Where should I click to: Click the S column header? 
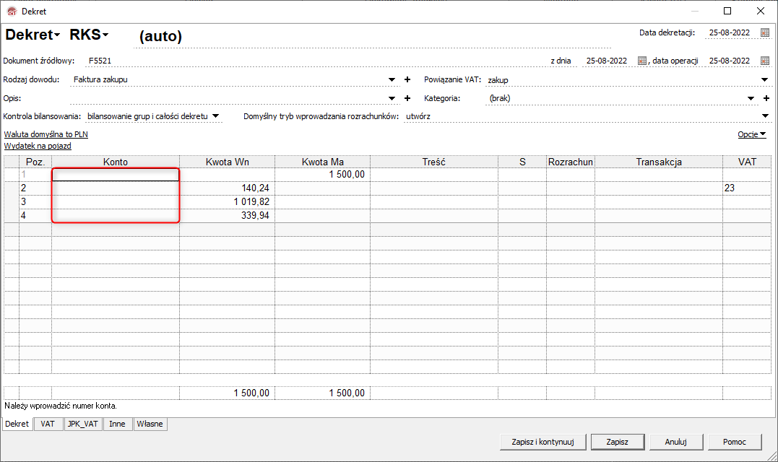point(522,162)
